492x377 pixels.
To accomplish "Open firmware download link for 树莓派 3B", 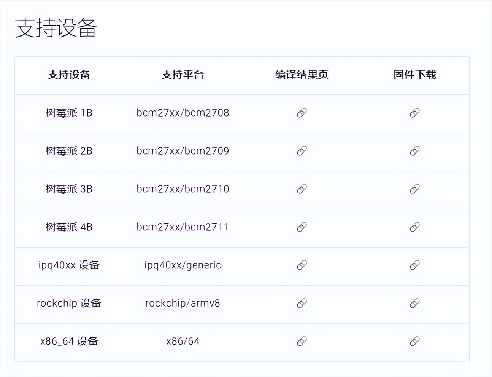I will point(415,189).
